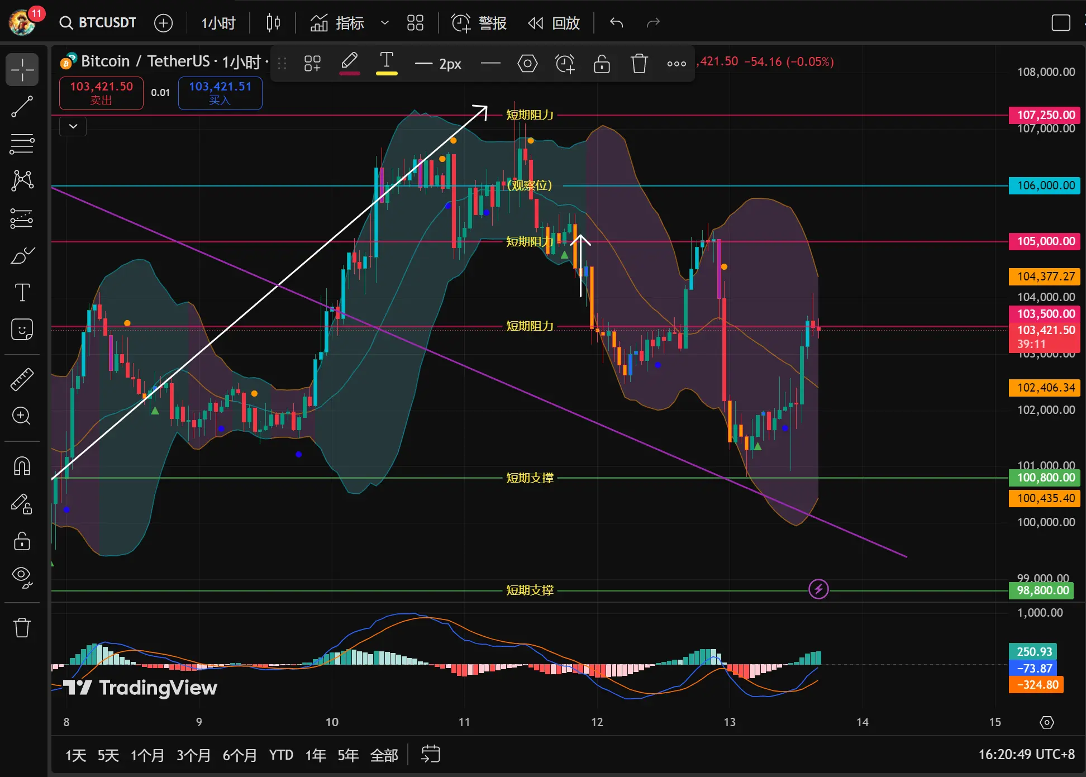Open the layout grid selector
Screen dimensions: 1086x777
tap(415, 23)
